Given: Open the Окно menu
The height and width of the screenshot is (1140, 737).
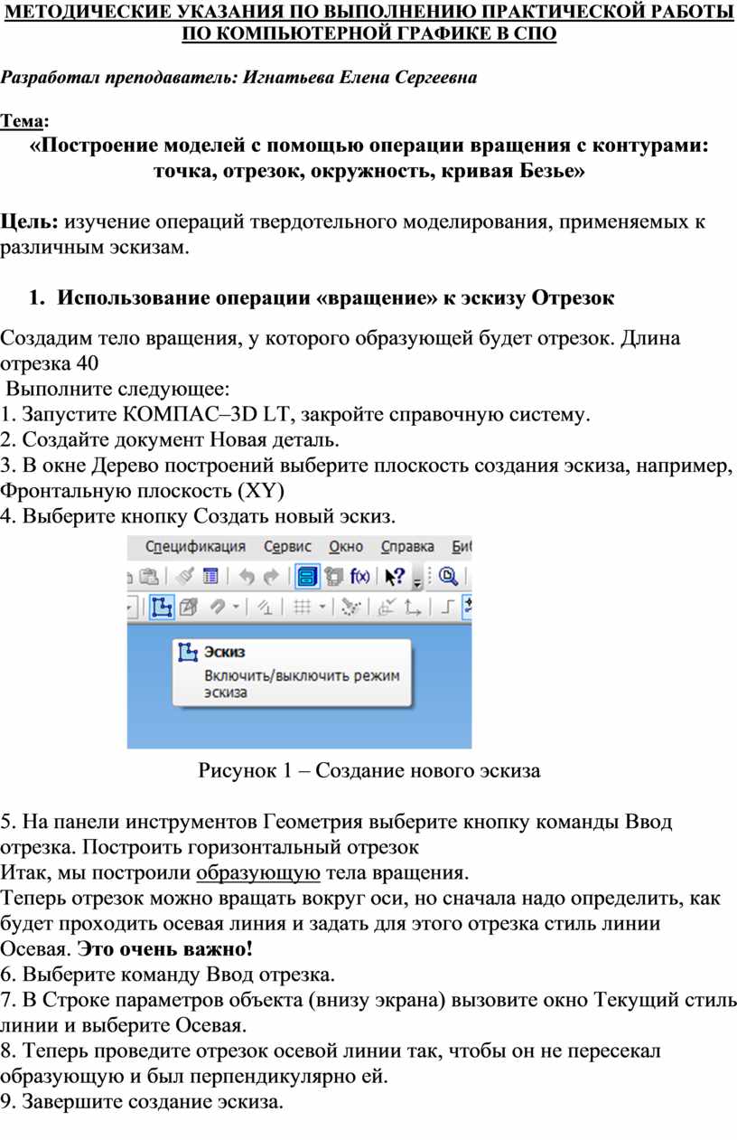Looking at the screenshot, I should [x=346, y=547].
